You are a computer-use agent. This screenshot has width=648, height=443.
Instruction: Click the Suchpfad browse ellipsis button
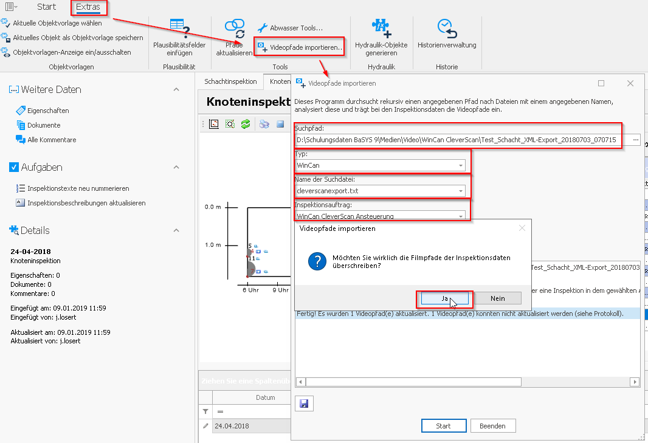(636, 140)
